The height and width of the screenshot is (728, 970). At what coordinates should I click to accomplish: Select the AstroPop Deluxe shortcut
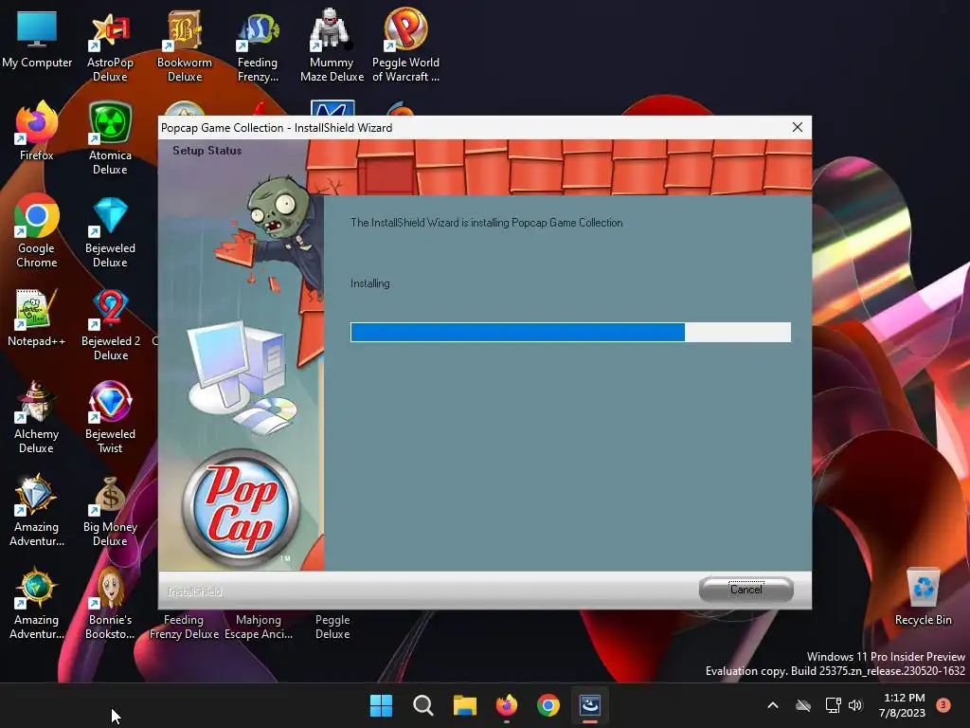pos(110,47)
